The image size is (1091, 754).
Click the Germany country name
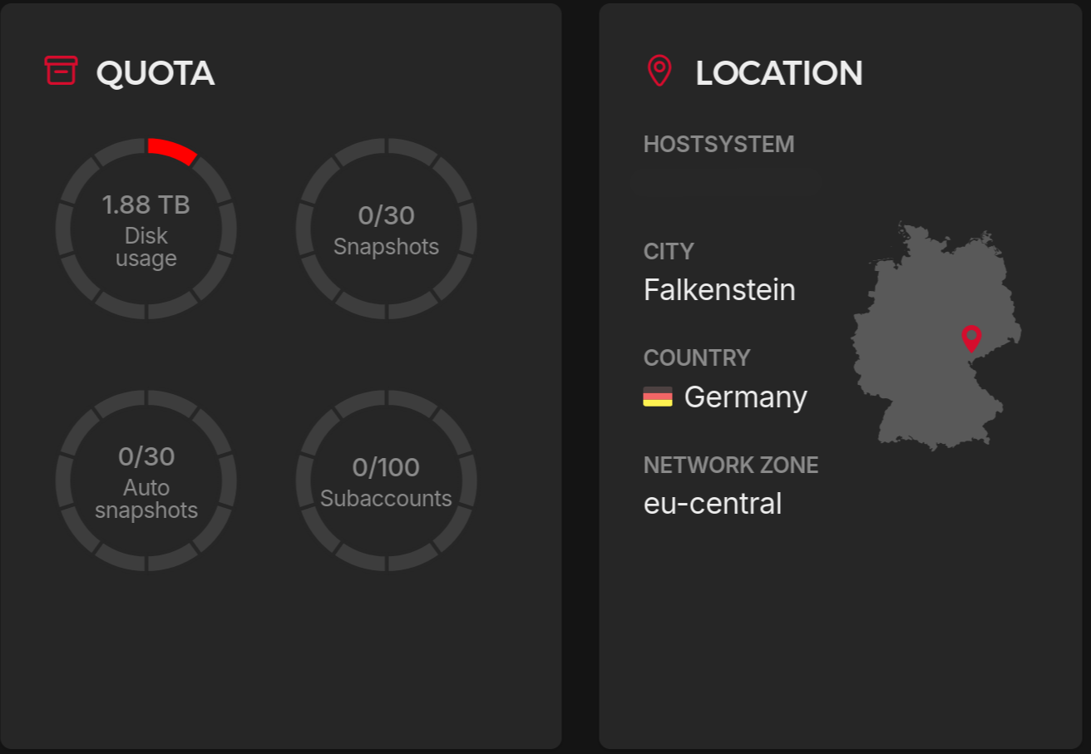[745, 397]
